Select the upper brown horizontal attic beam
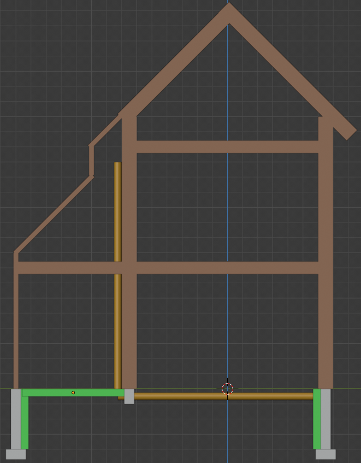This screenshot has height=463, width=361. pyautogui.click(x=227, y=146)
